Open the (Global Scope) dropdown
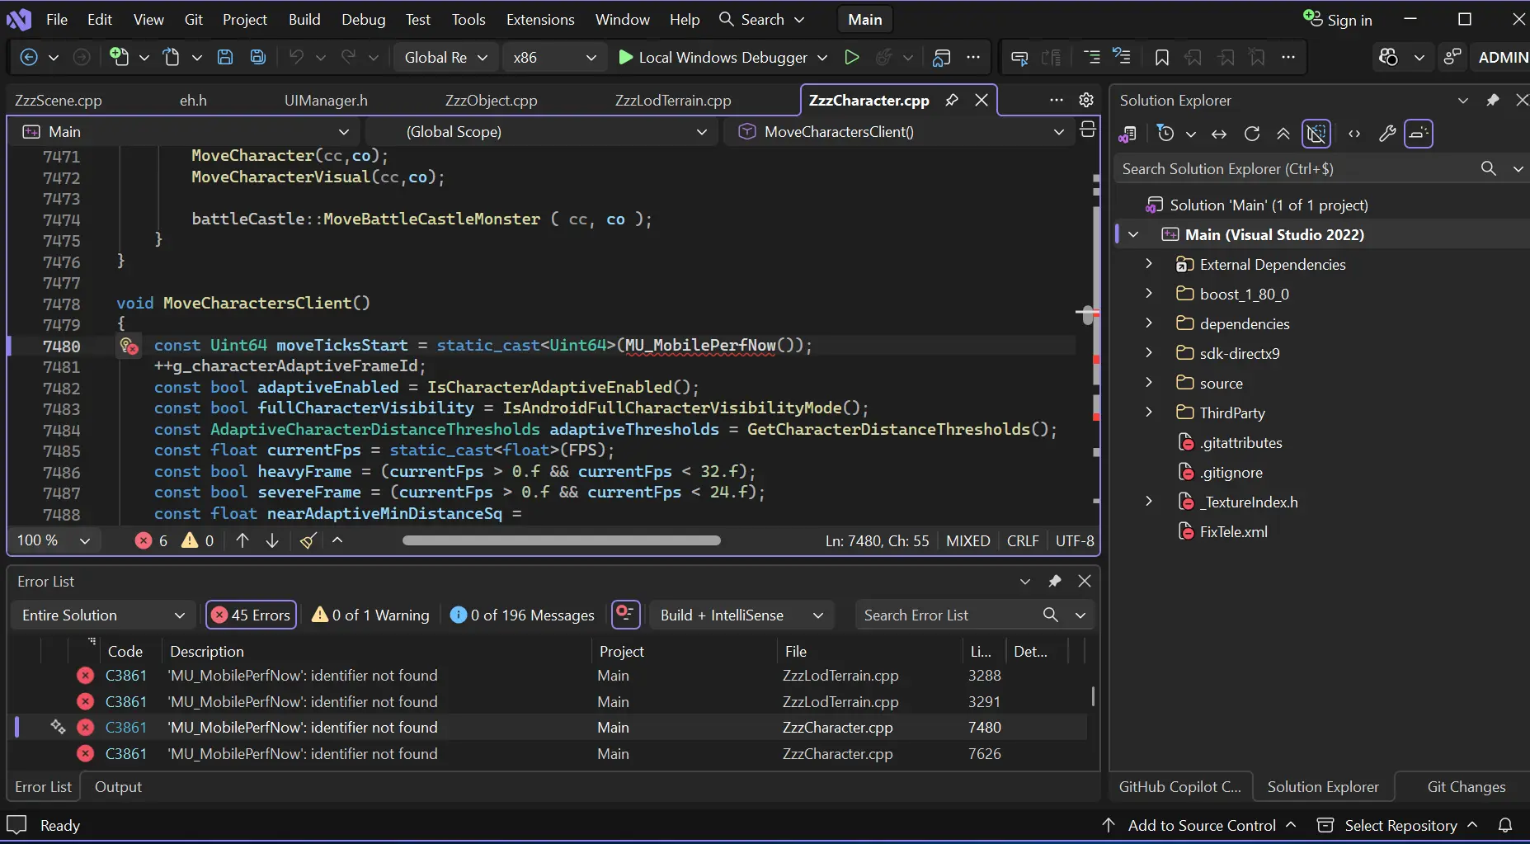Image resolution: width=1530 pixels, height=844 pixels. [x=544, y=131]
